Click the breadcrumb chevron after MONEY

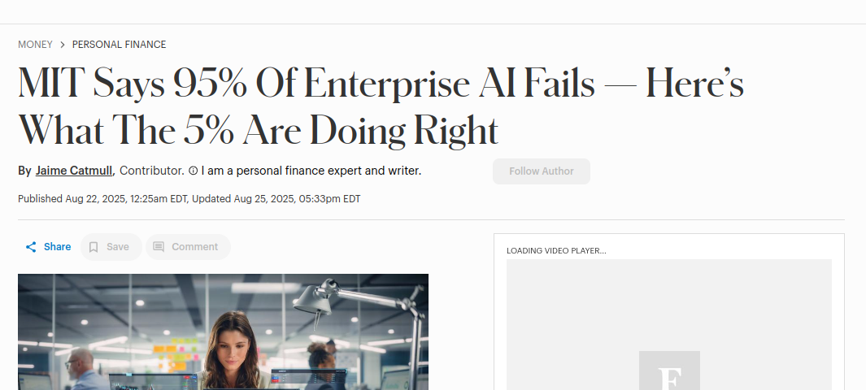coord(63,45)
